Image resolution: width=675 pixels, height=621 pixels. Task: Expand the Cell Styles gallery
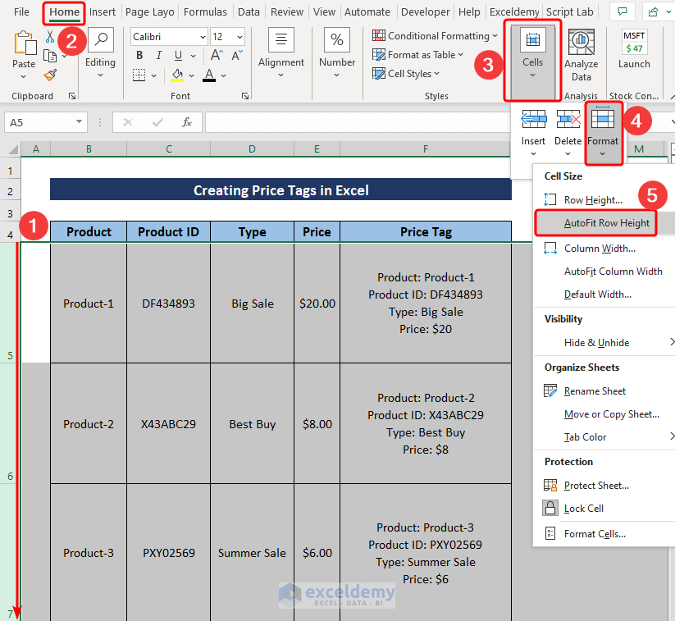pos(406,73)
